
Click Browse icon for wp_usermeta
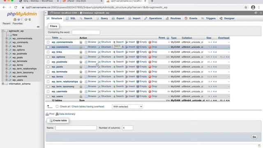(x=86, y=92)
